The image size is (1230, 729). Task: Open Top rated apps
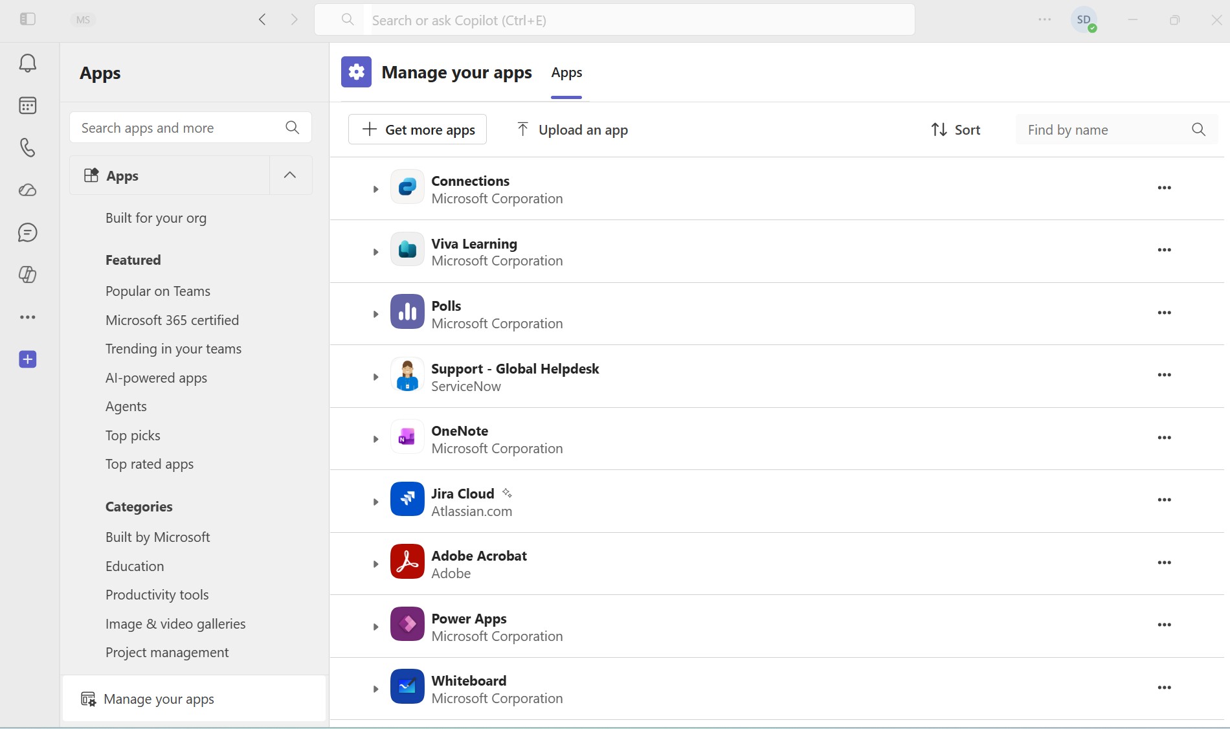[150, 464]
